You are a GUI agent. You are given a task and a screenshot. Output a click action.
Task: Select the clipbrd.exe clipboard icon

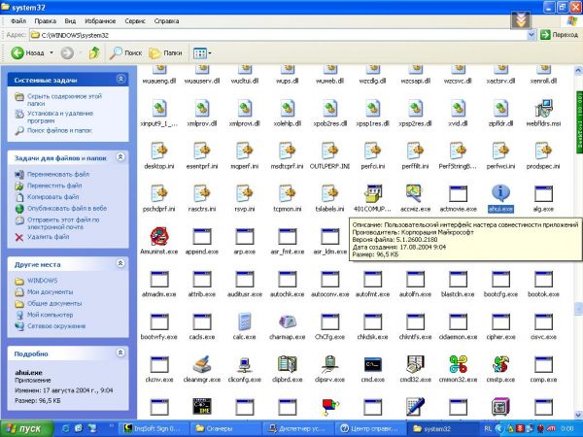click(287, 365)
